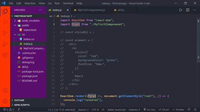The image size is (200, 112).
Task: Open package-lock.json file
Action: click(28, 72)
